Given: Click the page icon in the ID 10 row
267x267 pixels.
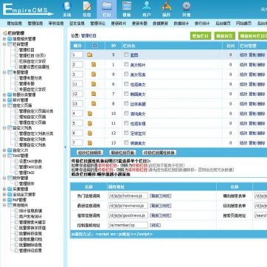Looking at the screenshot, I should (90, 114).
